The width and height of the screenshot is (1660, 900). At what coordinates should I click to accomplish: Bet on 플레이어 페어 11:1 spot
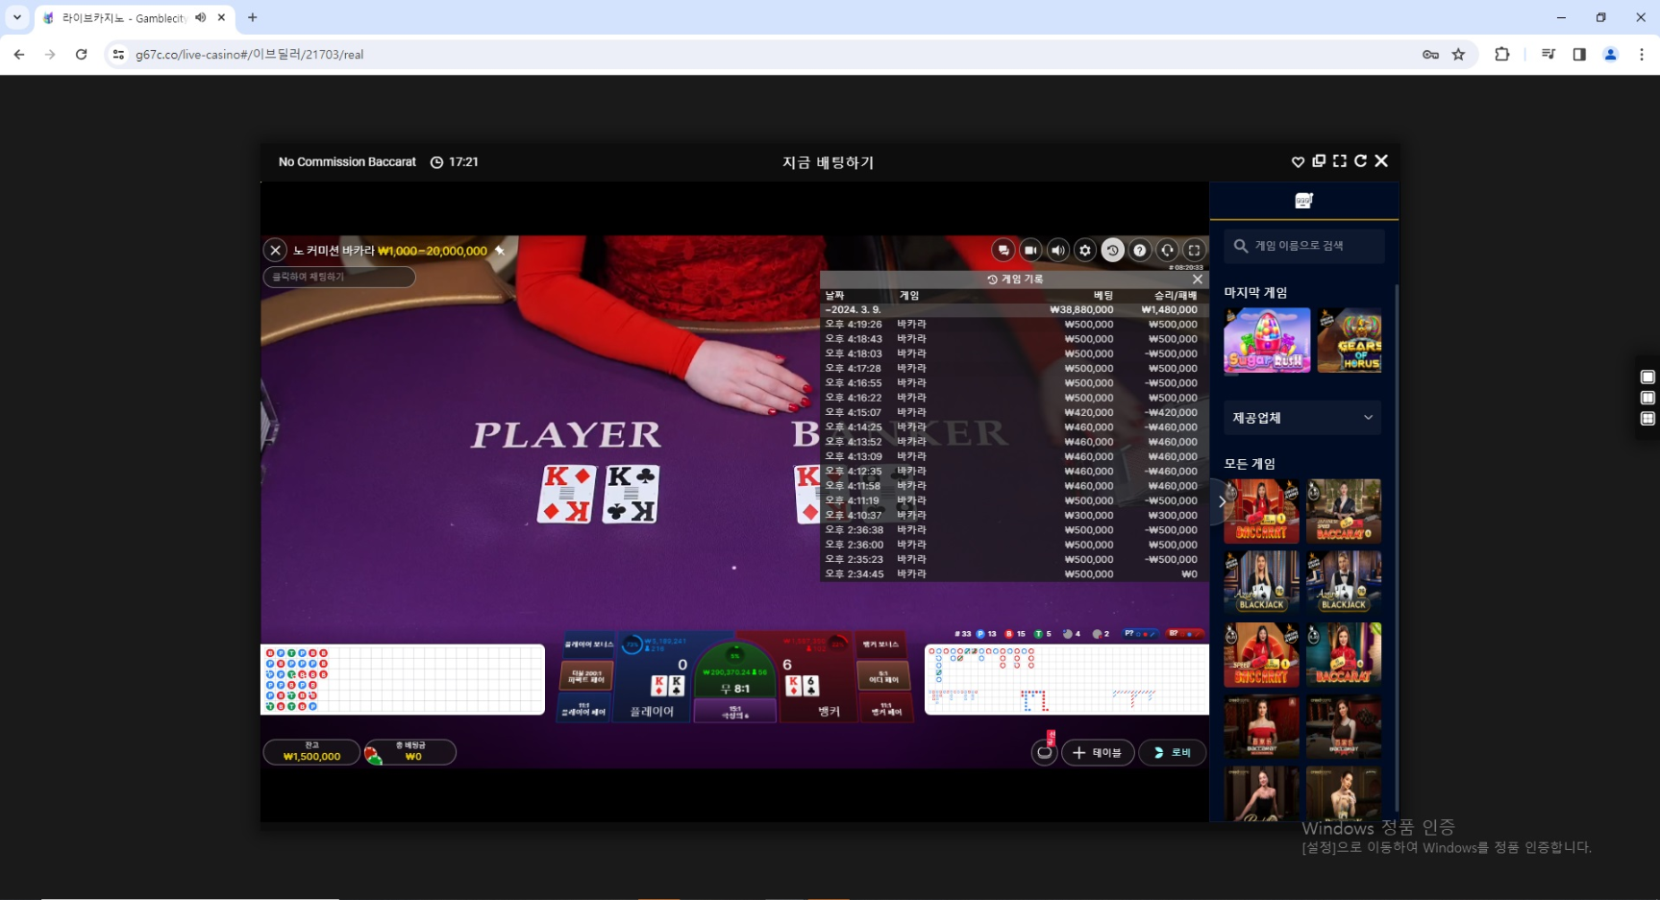tap(583, 709)
